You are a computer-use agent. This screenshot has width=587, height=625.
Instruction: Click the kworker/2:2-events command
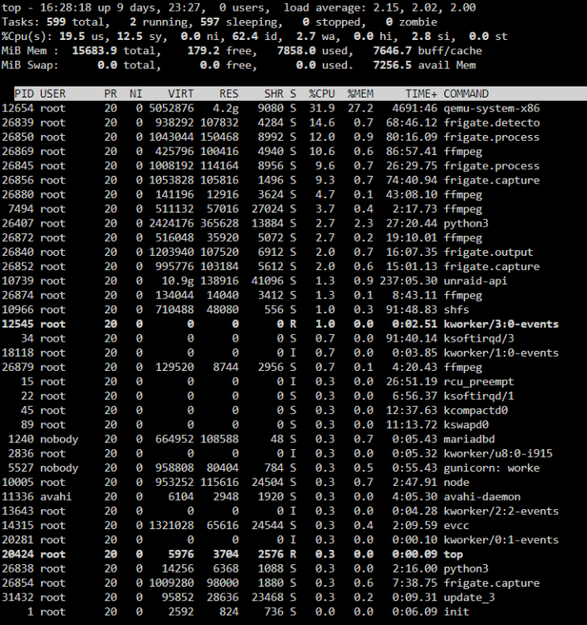501,511
